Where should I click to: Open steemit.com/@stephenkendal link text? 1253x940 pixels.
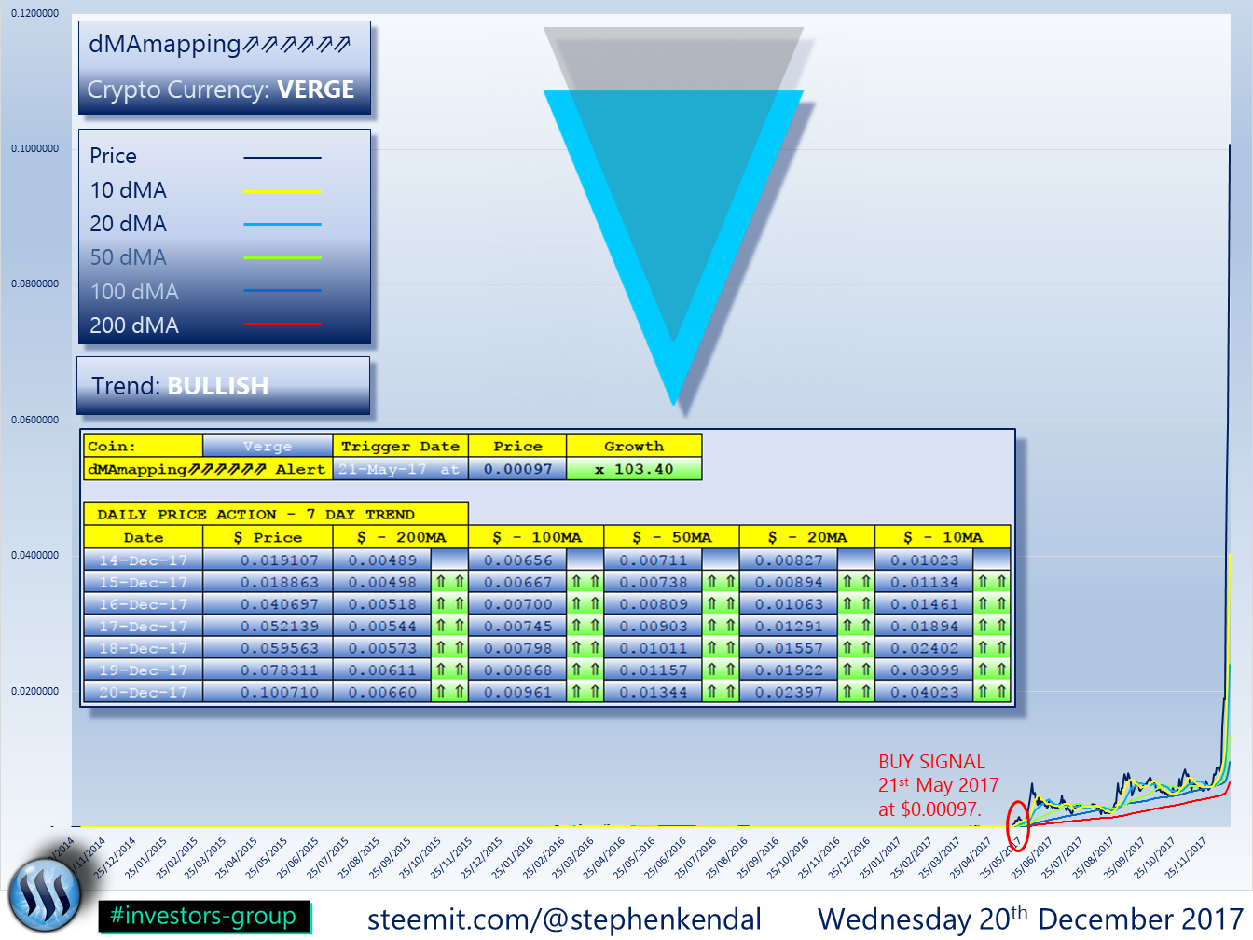pyautogui.click(x=564, y=919)
